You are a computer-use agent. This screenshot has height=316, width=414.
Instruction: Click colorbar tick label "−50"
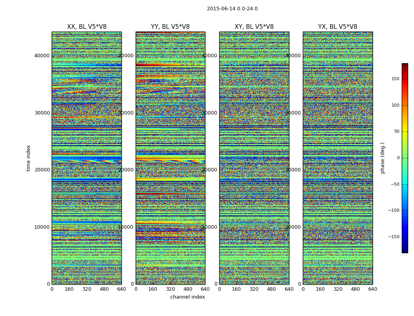pyautogui.click(x=395, y=184)
